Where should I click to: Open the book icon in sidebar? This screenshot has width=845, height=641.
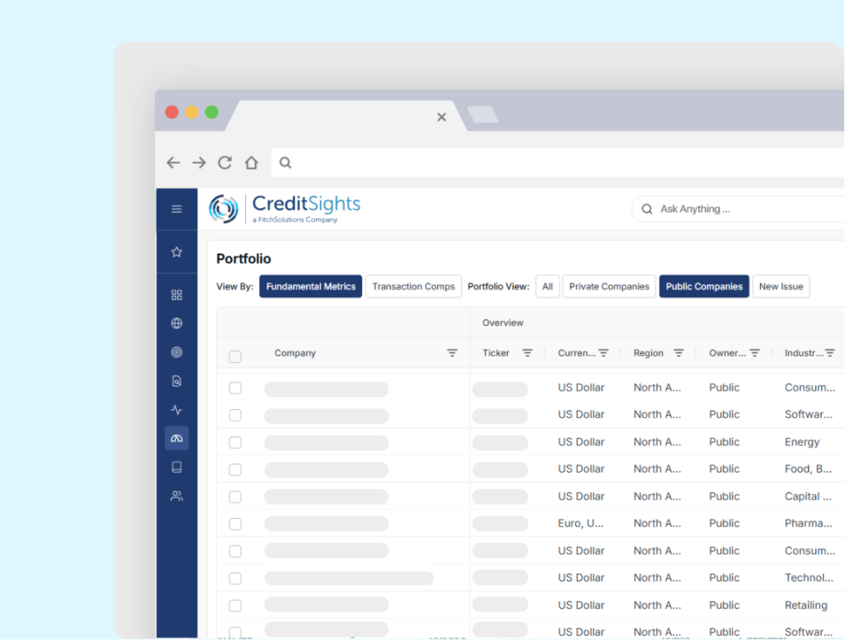tap(177, 467)
